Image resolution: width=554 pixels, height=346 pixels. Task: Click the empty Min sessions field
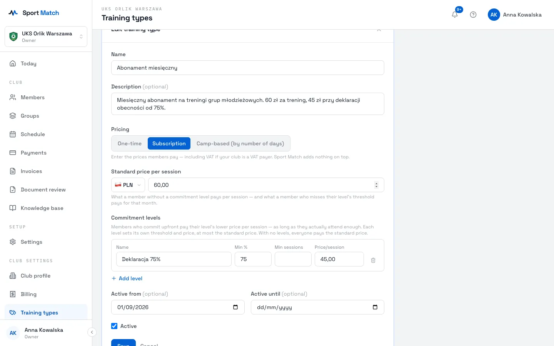pos(293,259)
